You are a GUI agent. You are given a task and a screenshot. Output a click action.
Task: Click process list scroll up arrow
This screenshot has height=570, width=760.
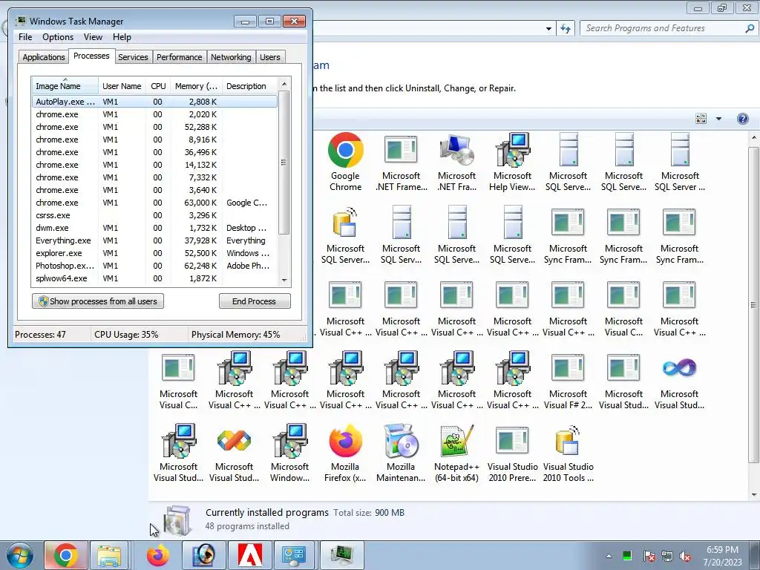pyautogui.click(x=284, y=84)
